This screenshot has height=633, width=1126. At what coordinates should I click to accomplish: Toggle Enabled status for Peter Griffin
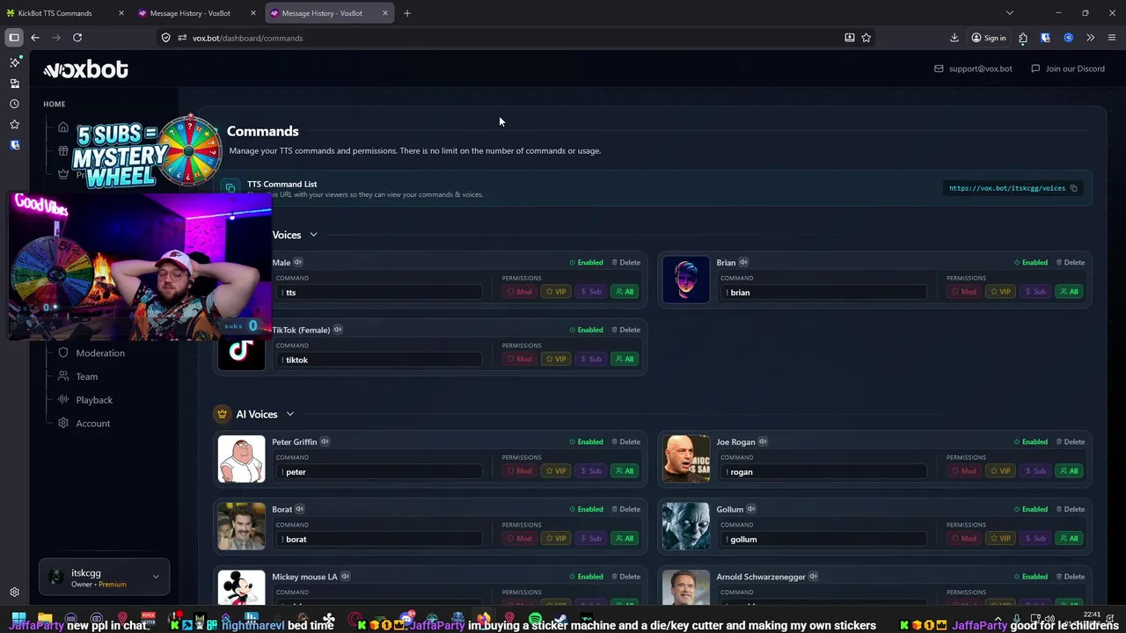[587, 441]
